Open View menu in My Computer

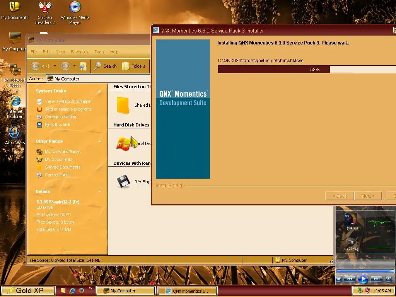tap(60, 52)
